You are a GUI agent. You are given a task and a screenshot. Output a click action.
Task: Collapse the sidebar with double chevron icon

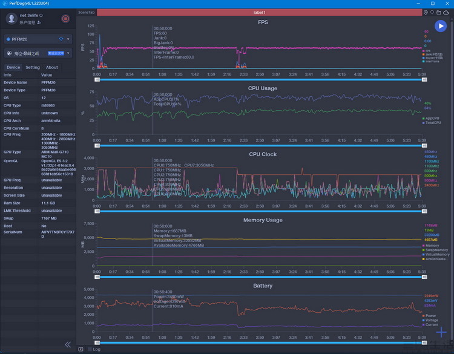click(x=68, y=344)
